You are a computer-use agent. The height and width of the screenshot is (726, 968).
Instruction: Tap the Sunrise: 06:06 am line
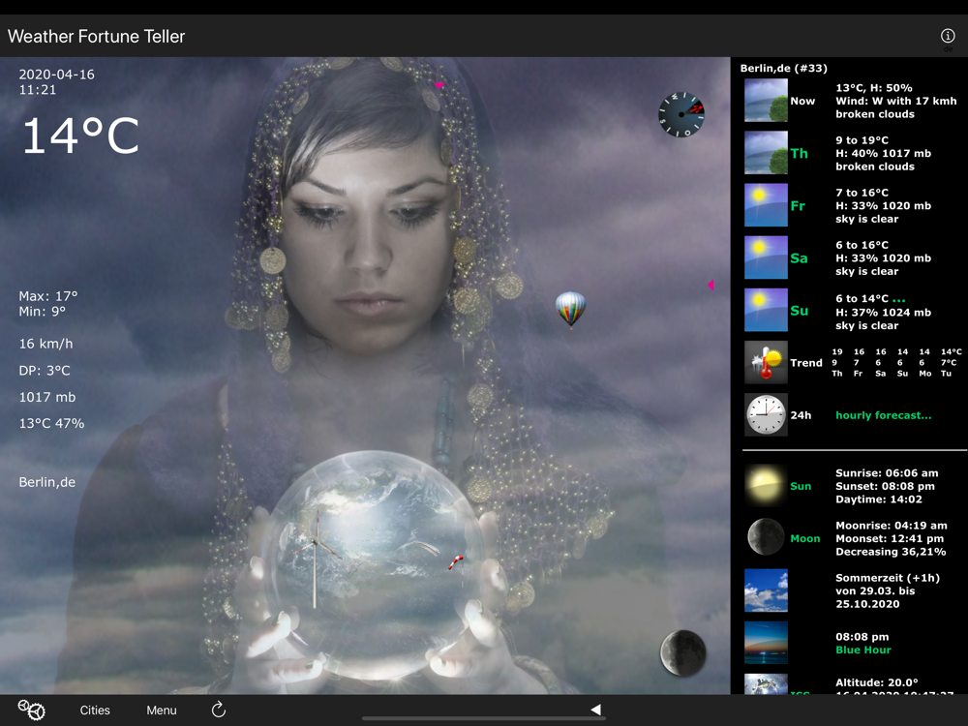click(x=887, y=473)
